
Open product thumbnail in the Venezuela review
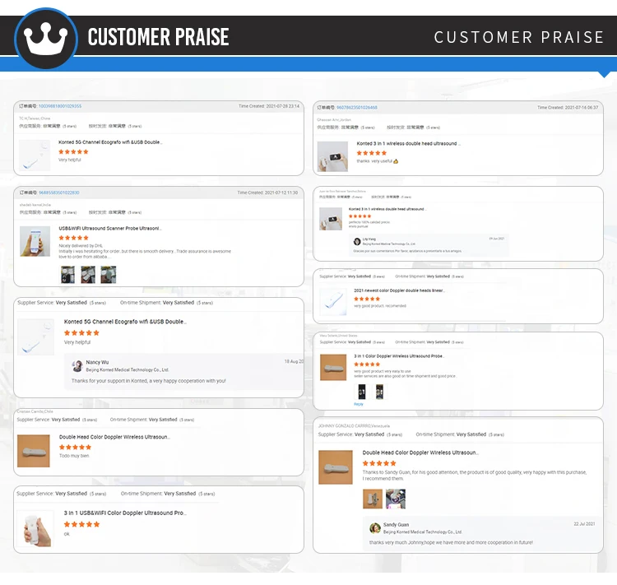pyautogui.click(x=336, y=467)
